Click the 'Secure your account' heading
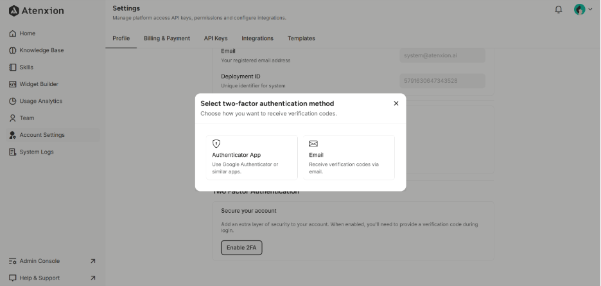Viewport: 601px width, 286px height. (248, 211)
